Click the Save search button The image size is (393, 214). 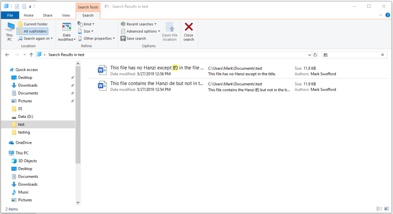point(133,38)
